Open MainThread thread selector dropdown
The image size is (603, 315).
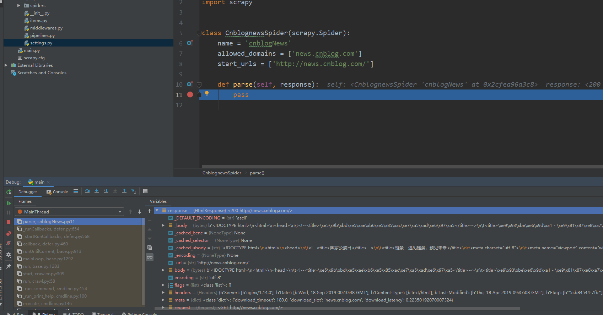tap(69, 212)
